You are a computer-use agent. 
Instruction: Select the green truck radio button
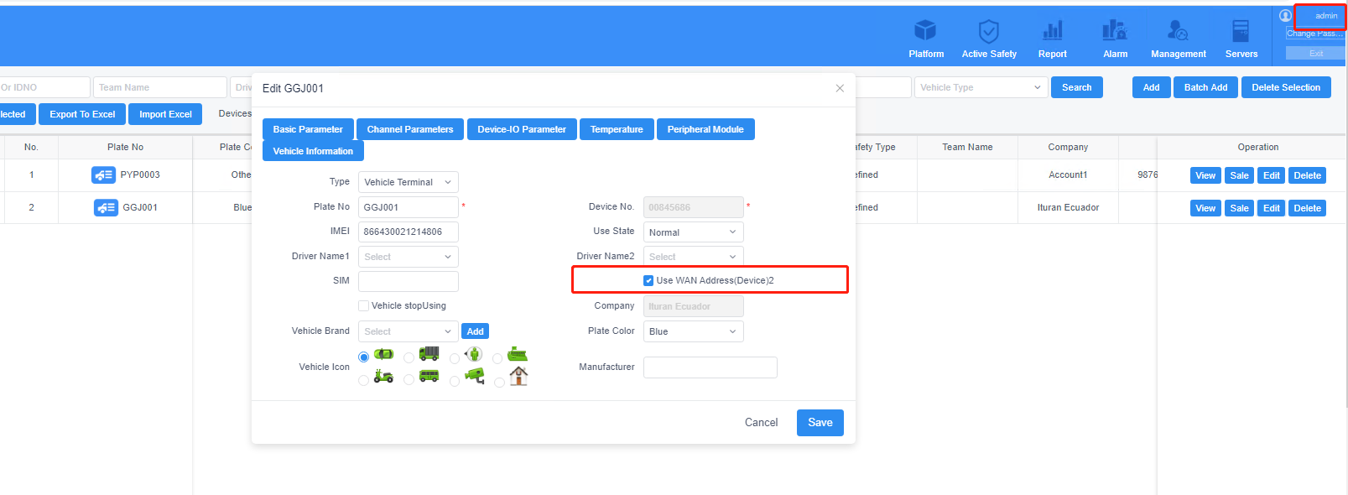pyautogui.click(x=409, y=357)
